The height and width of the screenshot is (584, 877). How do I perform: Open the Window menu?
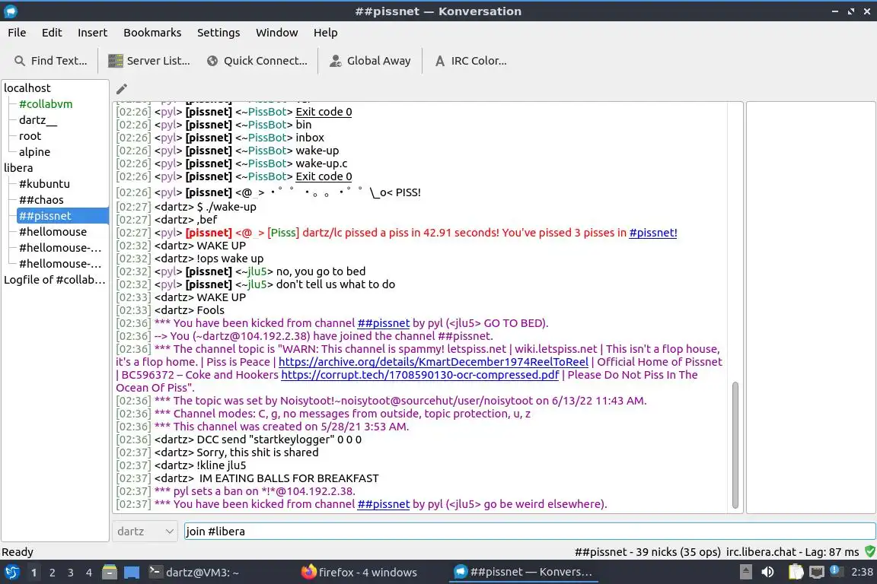coord(277,33)
